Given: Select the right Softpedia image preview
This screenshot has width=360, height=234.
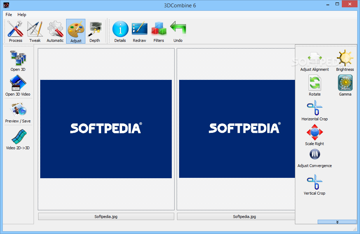Looking at the screenshot, I should point(237,129).
